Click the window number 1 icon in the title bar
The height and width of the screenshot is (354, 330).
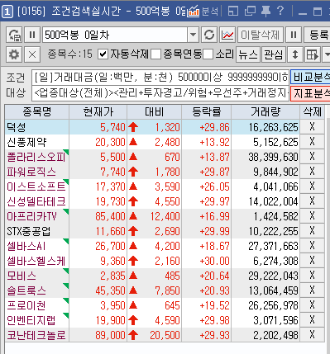click(7, 12)
